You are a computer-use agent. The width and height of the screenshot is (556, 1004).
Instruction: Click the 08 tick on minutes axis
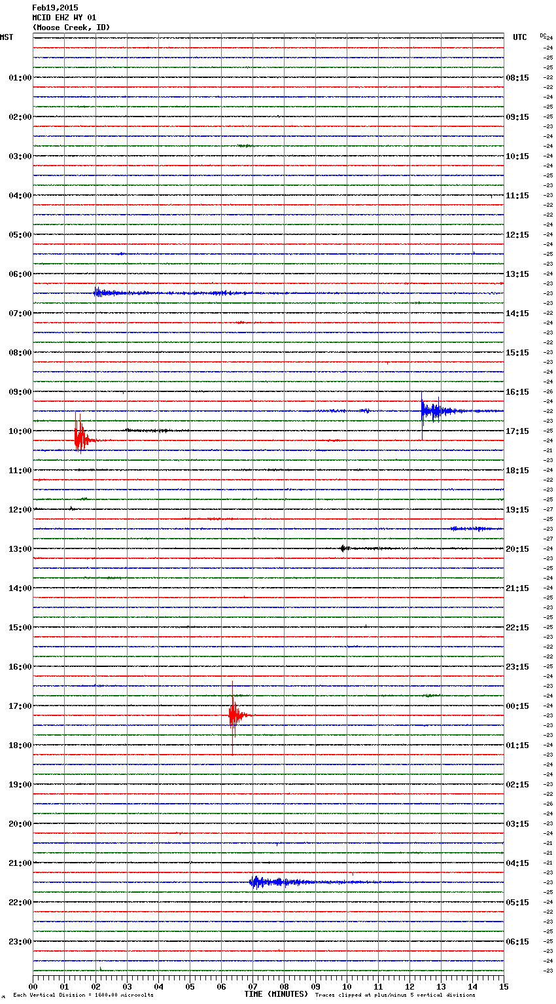click(x=285, y=986)
